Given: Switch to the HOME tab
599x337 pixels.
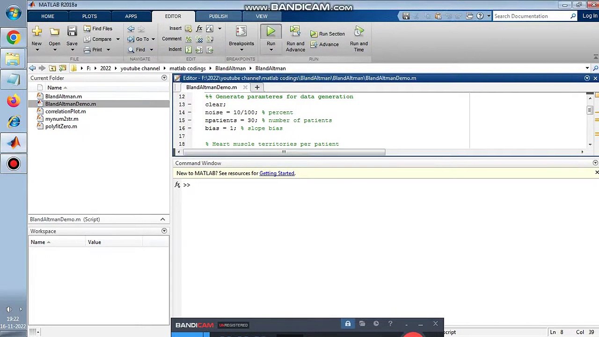Looking at the screenshot, I should [48, 16].
